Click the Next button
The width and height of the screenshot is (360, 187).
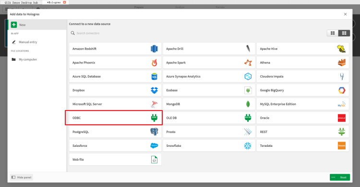(343, 177)
